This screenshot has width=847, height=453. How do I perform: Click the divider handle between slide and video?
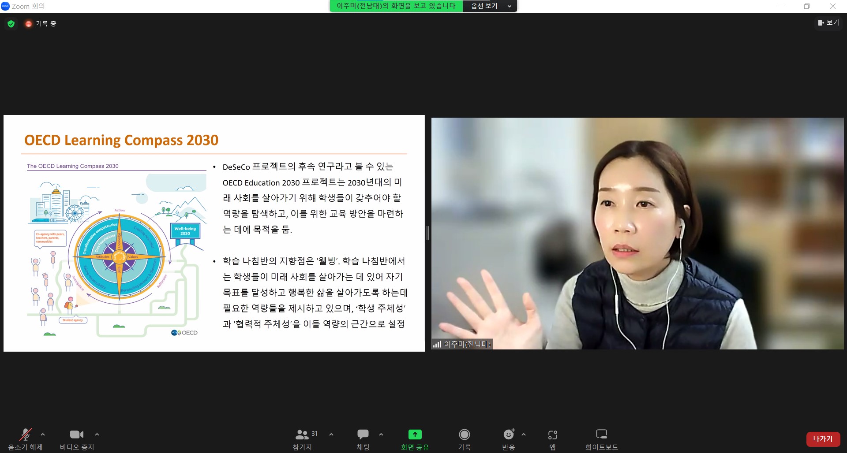(x=428, y=233)
